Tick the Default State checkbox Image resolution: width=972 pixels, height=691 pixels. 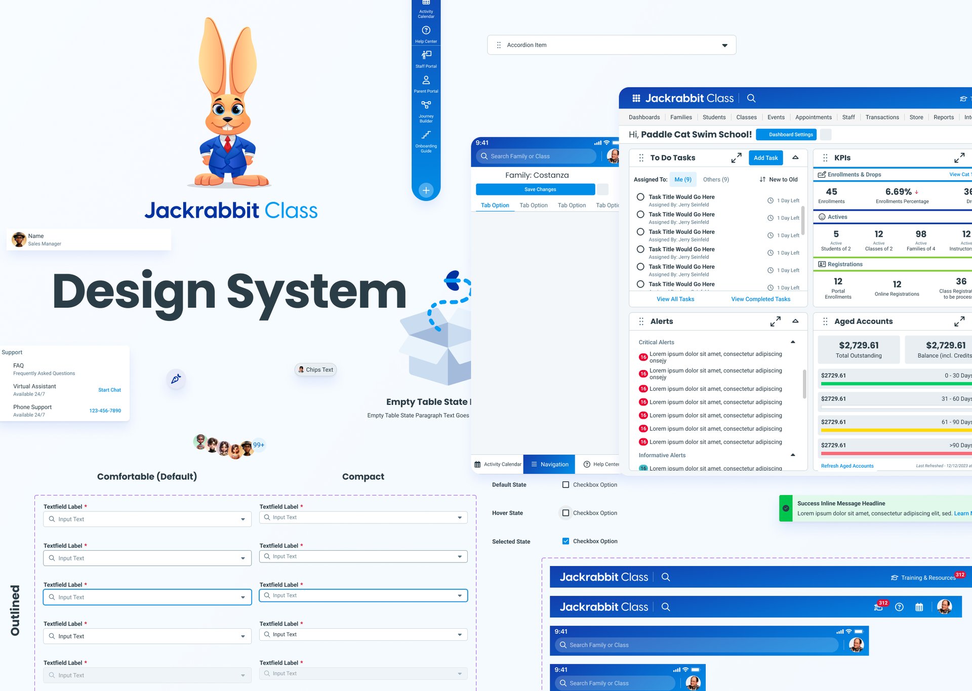click(x=565, y=485)
